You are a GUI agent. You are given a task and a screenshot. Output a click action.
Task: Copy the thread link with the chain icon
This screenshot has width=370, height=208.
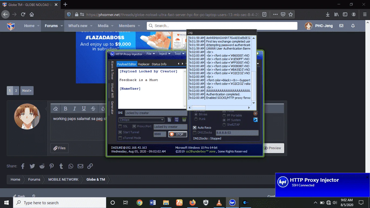(90, 166)
